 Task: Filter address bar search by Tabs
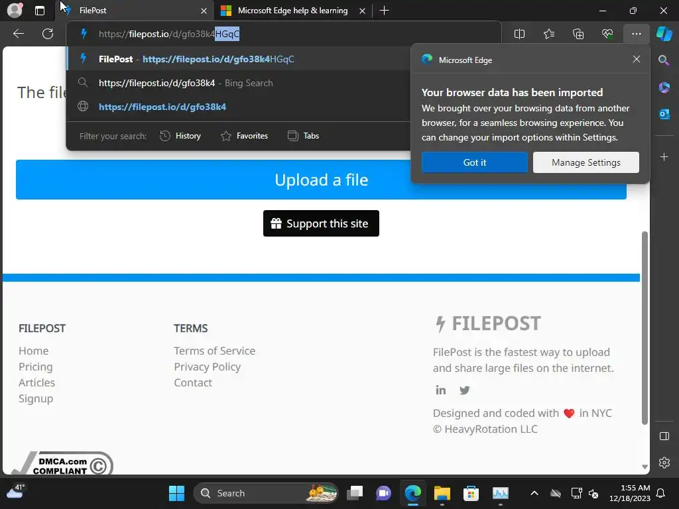click(303, 136)
